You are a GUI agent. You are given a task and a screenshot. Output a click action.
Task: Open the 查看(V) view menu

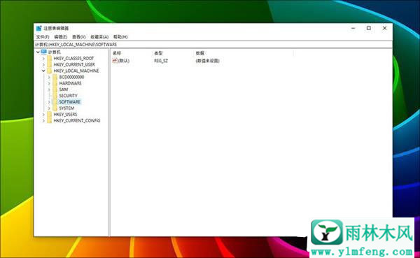pos(78,36)
